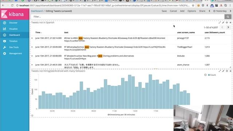233x131 pixels.
Task: Click the user.followers_count column header
Action: (x=214, y=32)
